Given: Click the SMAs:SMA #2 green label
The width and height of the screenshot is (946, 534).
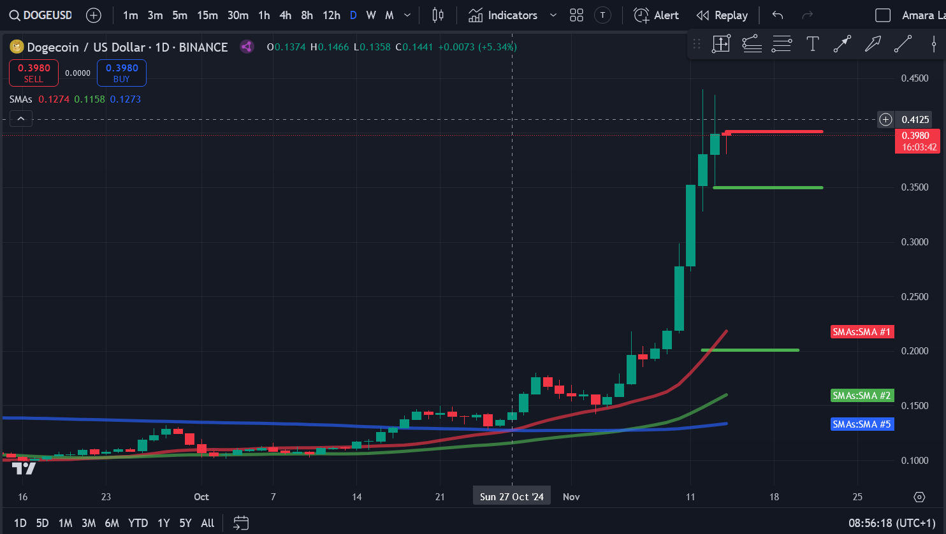Looking at the screenshot, I should click(x=862, y=396).
